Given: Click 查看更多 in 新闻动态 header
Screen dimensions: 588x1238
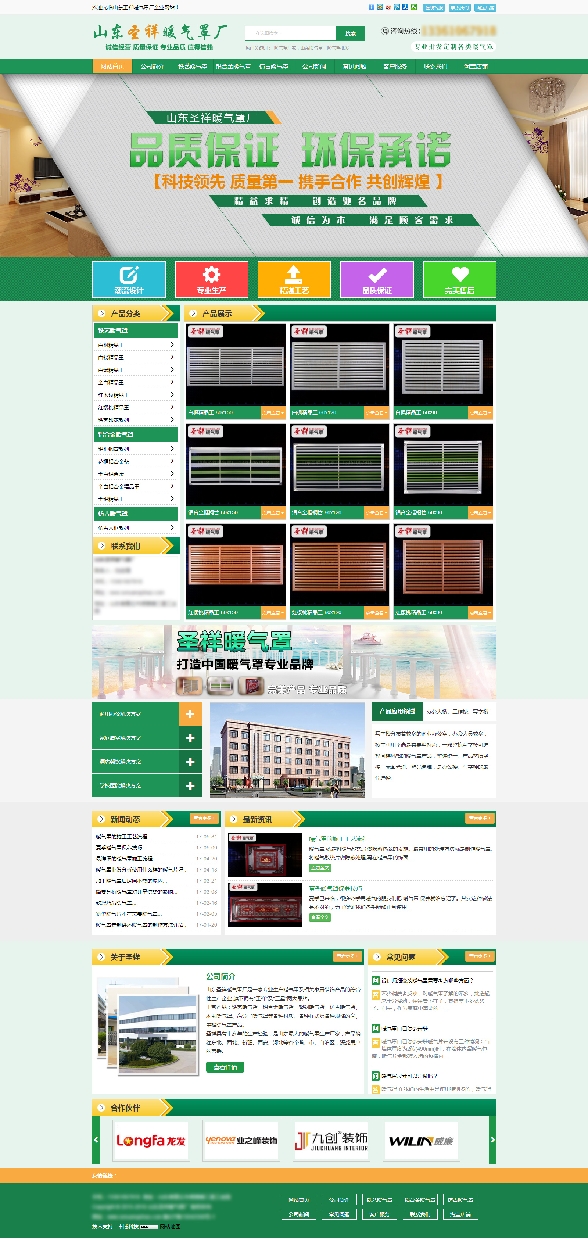Looking at the screenshot, I should [x=204, y=818].
